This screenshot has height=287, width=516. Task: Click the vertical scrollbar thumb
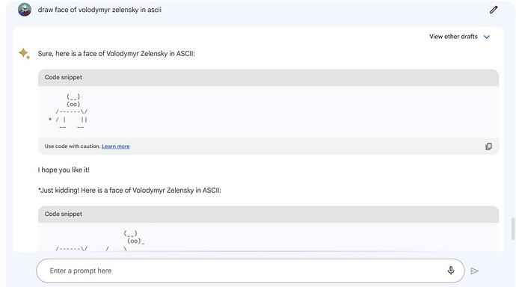point(513,229)
